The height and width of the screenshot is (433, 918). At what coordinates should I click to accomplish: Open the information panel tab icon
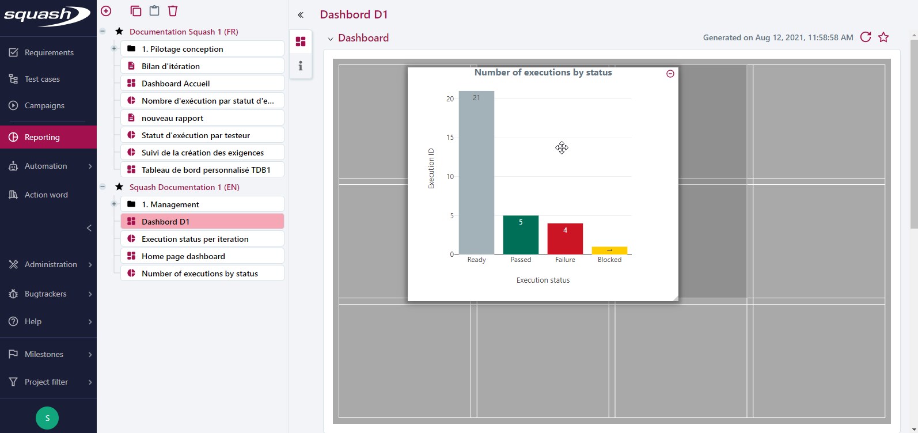tap(300, 66)
